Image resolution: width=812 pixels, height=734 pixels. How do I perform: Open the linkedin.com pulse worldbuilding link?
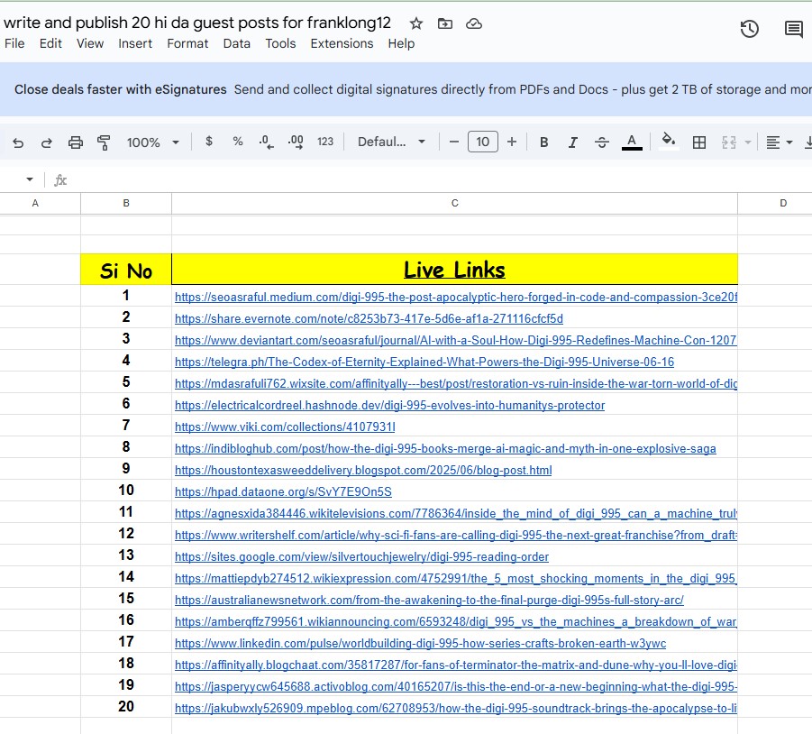[x=420, y=644]
